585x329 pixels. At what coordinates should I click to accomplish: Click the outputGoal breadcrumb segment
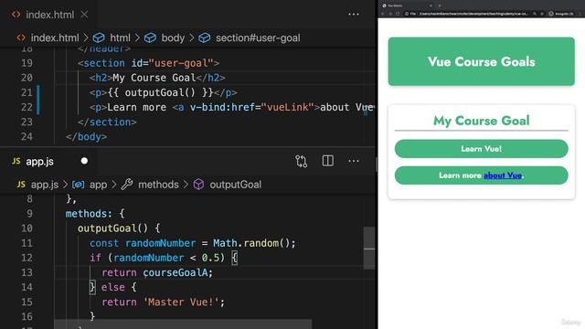(236, 185)
